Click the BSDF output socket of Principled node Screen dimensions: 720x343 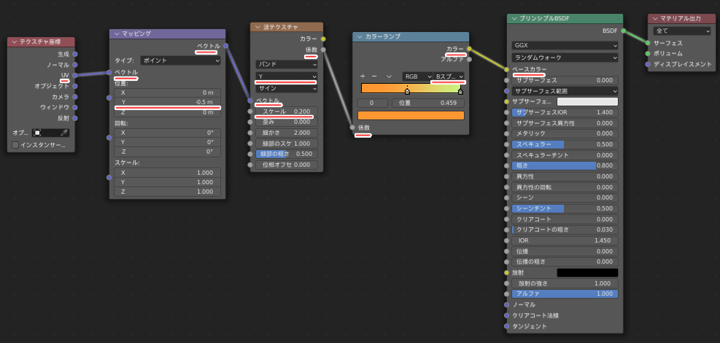(x=624, y=31)
